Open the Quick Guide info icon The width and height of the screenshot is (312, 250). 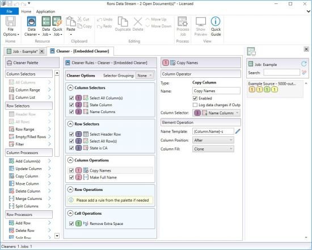pyautogui.click(x=216, y=22)
